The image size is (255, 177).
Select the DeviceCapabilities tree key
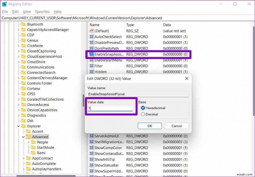(42, 110)
